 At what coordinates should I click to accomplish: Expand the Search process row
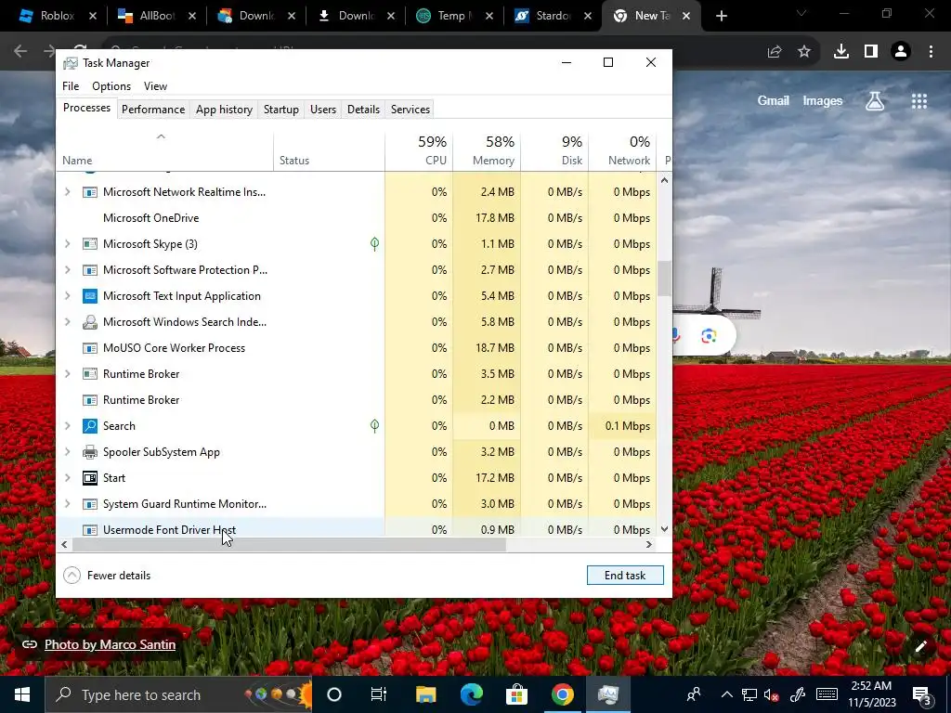coord(67,425)
